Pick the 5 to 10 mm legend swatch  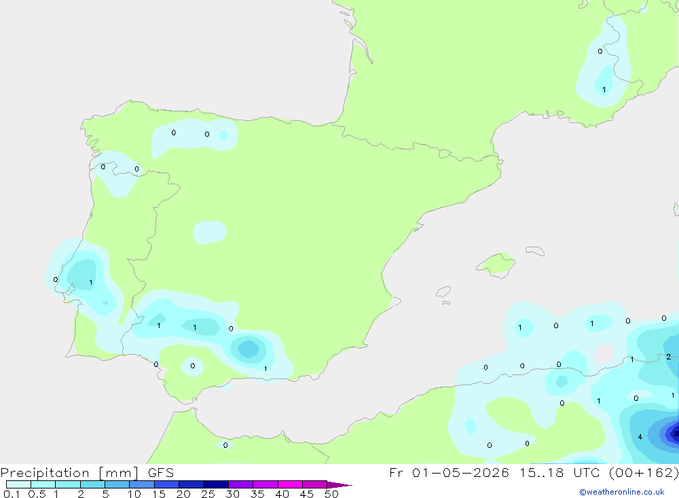(117, 484)
